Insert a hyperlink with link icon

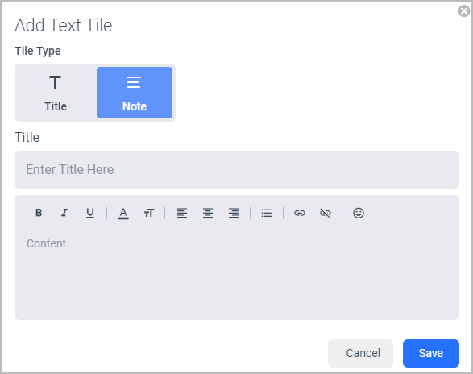(300, 213)
